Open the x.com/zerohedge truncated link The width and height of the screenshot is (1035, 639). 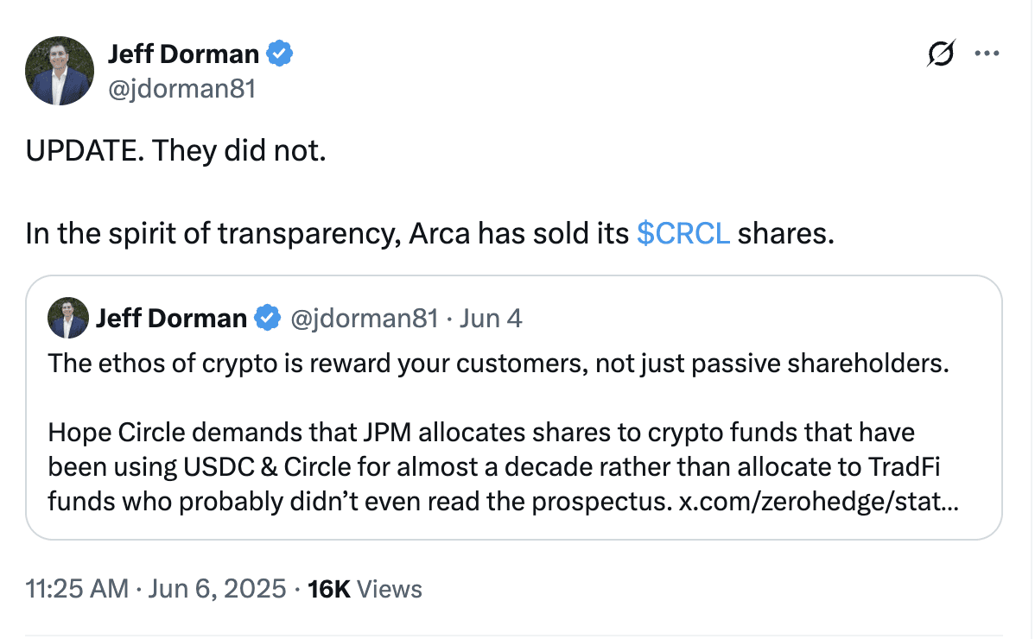tap(819, 501)
